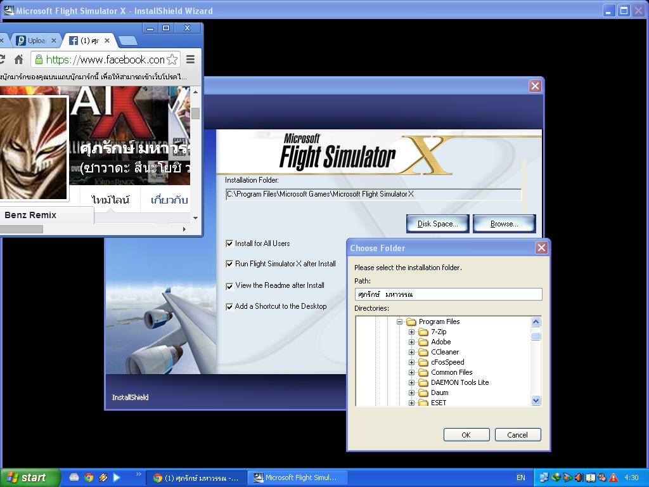
Task: Expand the Common Files folder node
Action: (411, 372)
